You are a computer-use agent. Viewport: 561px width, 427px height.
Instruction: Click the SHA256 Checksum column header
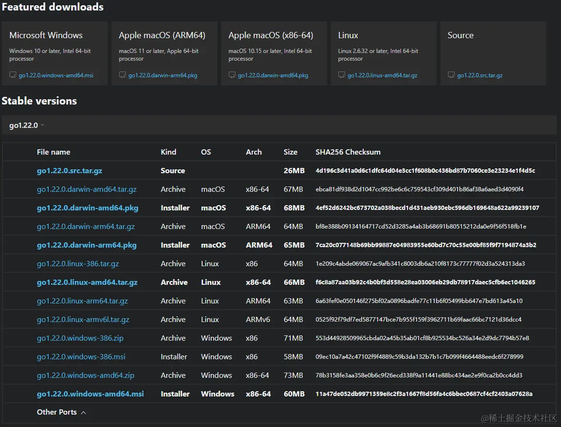pos(348,152)
